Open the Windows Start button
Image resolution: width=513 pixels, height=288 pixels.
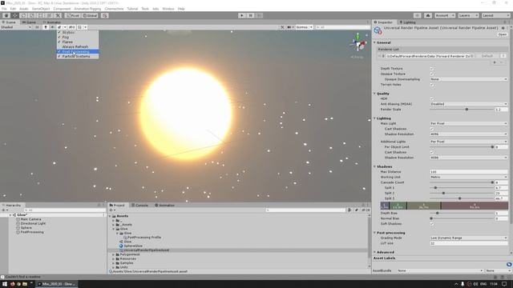5,284
